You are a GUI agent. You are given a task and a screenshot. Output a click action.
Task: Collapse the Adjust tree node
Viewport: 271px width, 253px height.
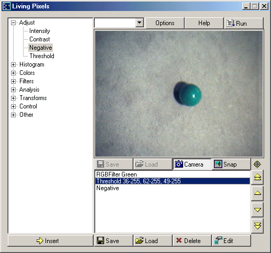(13, 23)
